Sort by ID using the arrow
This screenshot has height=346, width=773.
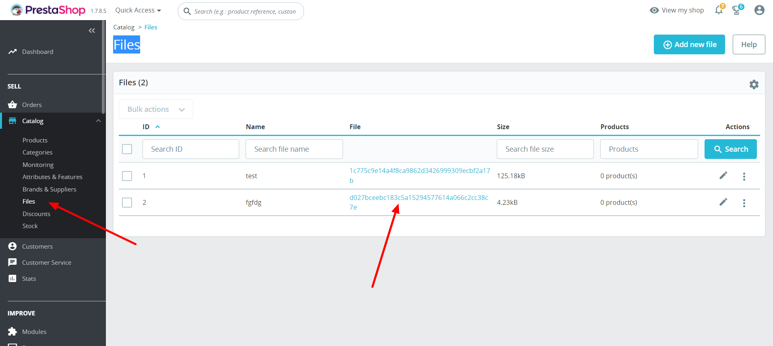pyautogui.click(x=158, y=126)
